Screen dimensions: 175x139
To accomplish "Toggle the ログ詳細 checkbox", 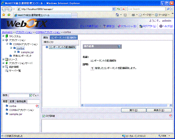I will tap(44, 116).
